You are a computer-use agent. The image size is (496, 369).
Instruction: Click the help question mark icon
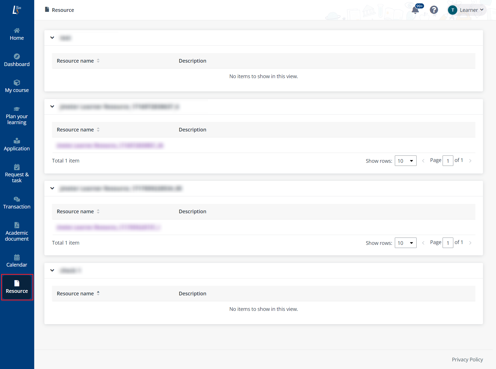(x=434, y=10)
